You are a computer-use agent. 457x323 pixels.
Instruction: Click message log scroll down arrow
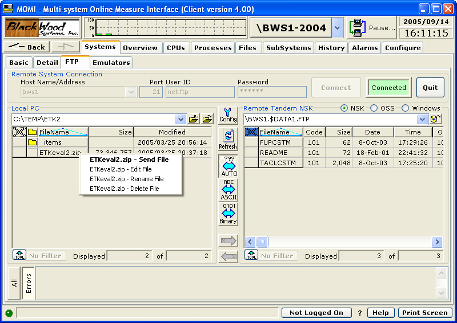(441, 293)
